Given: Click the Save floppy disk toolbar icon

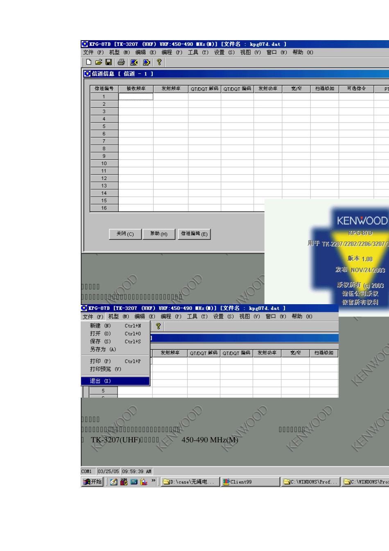Looking at the screenshot, I should [109, 62].
